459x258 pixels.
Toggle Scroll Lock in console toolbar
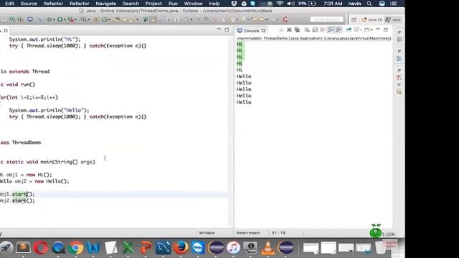(315, 30)
